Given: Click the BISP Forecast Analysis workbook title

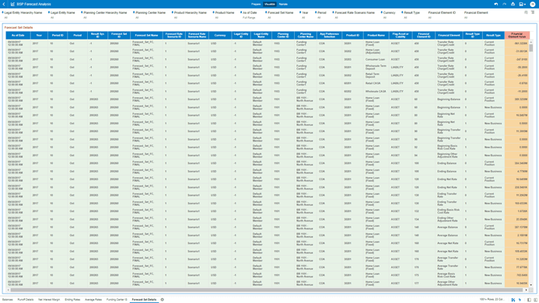Looking at the screenshot, I should [33, 4].
